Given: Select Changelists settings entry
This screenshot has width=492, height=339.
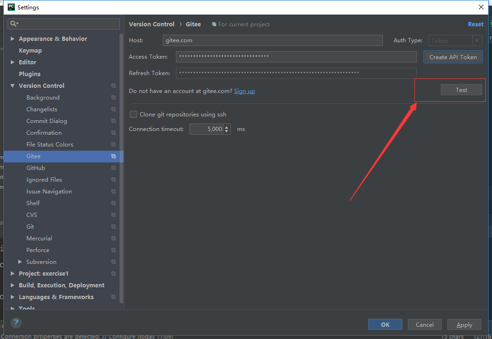Looking at the screenshot, I should point(42,109).
